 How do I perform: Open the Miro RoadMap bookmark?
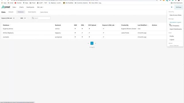(x=68, y=3)
